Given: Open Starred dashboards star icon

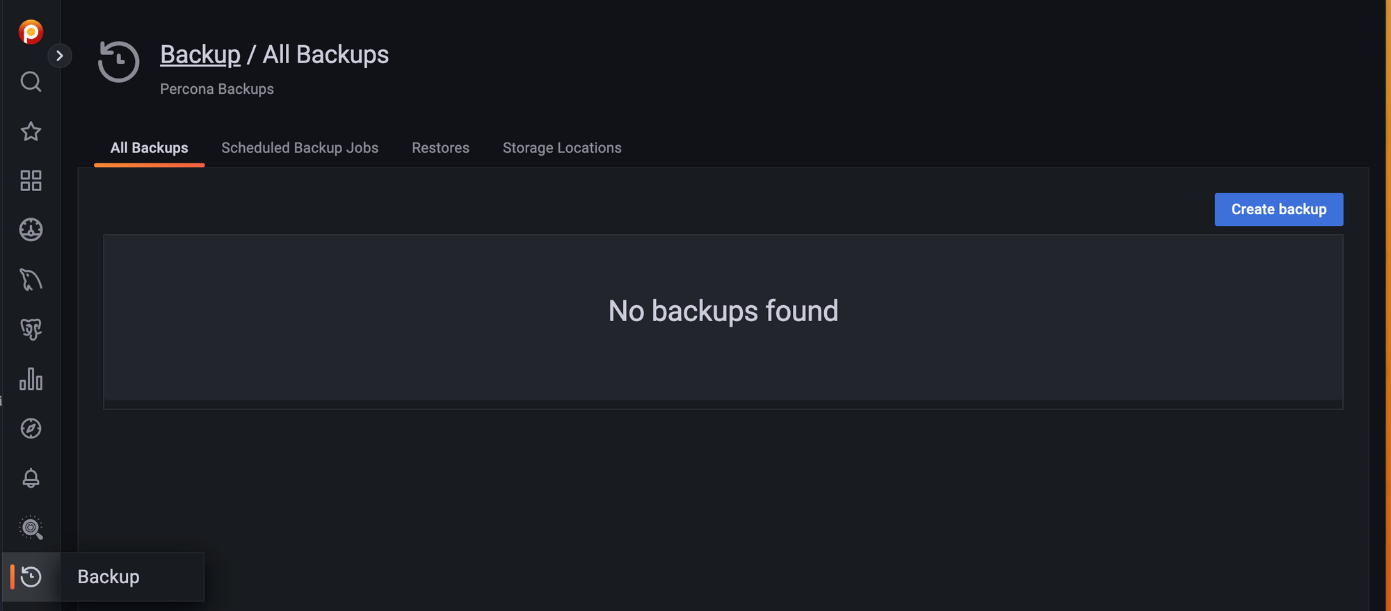Looking at the screenshot, I should click(x=31, y=131).
